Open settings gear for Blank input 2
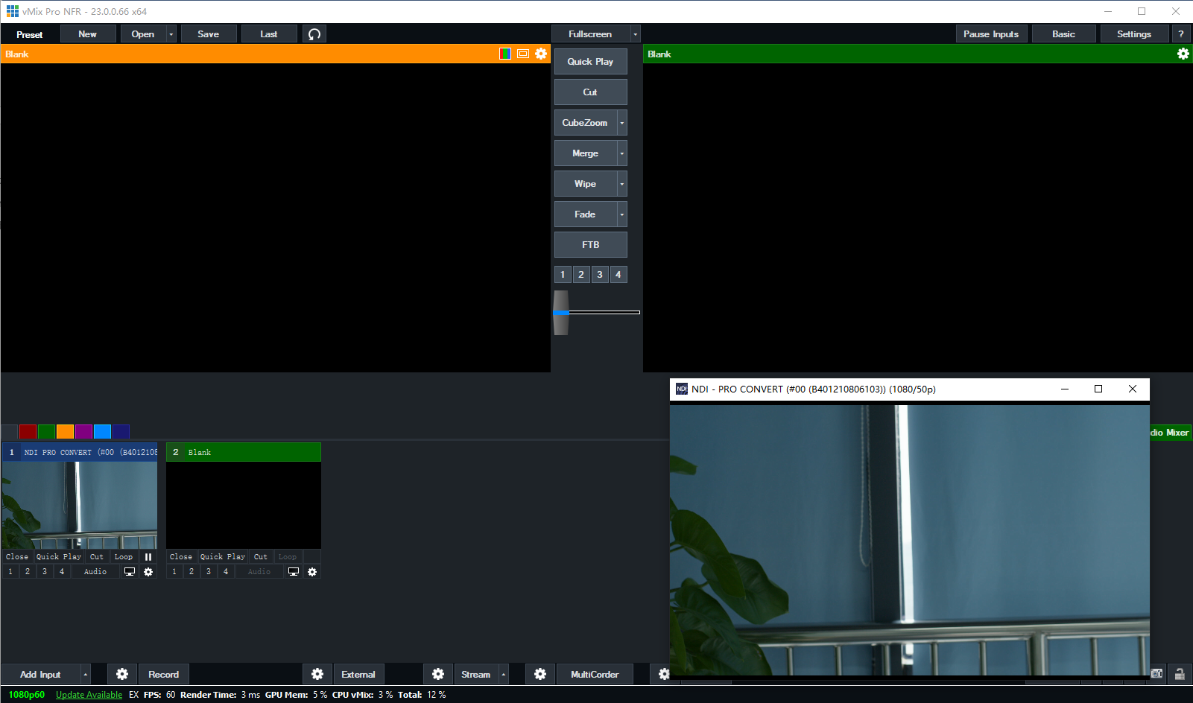Screen dimensions: 1193x703 [312, 572]
